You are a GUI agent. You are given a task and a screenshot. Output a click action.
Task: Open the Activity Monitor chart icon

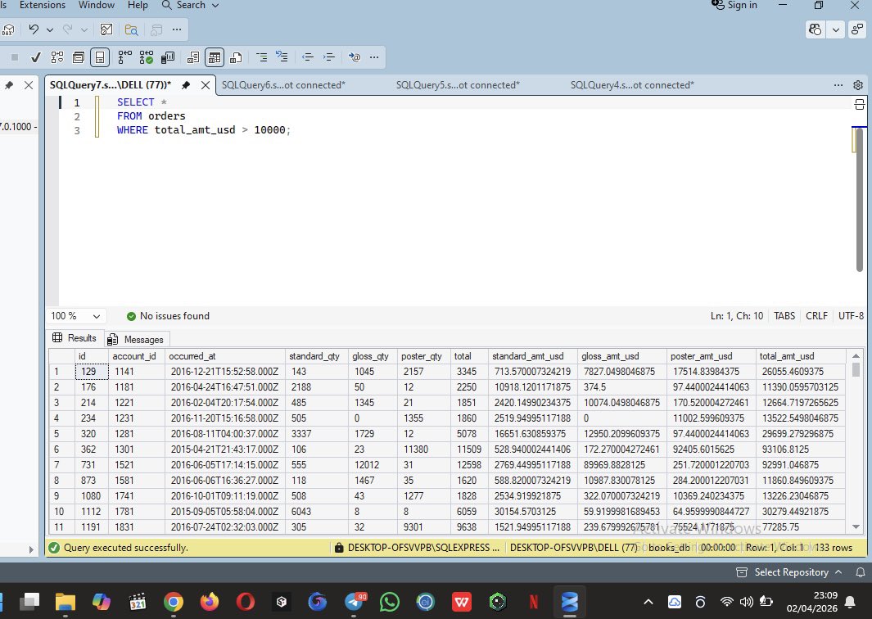pos(106,29)
